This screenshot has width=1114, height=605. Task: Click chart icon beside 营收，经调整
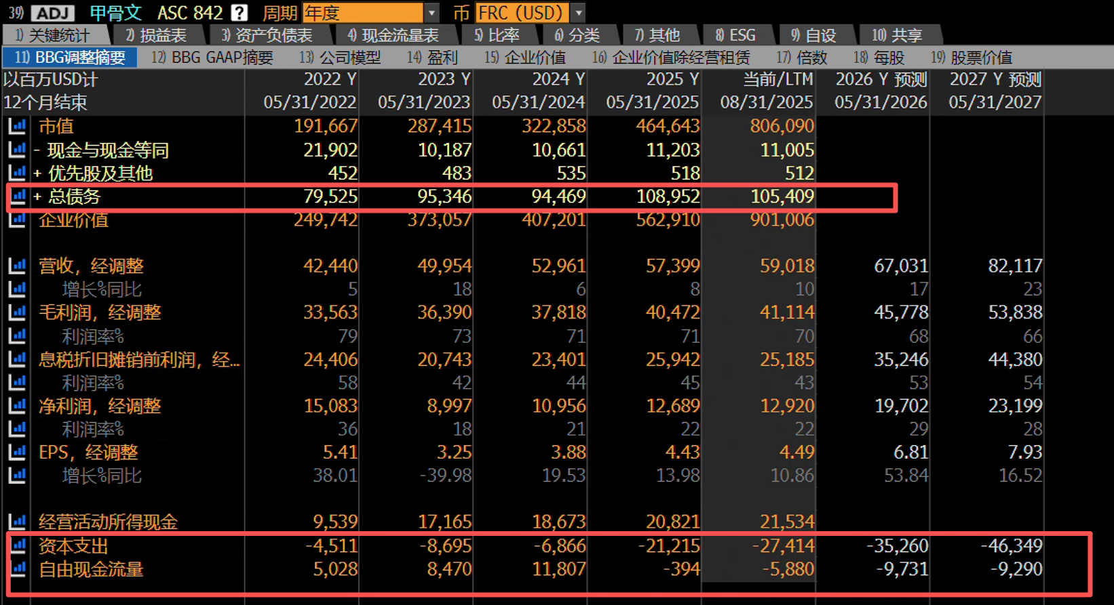coord(17,266)
